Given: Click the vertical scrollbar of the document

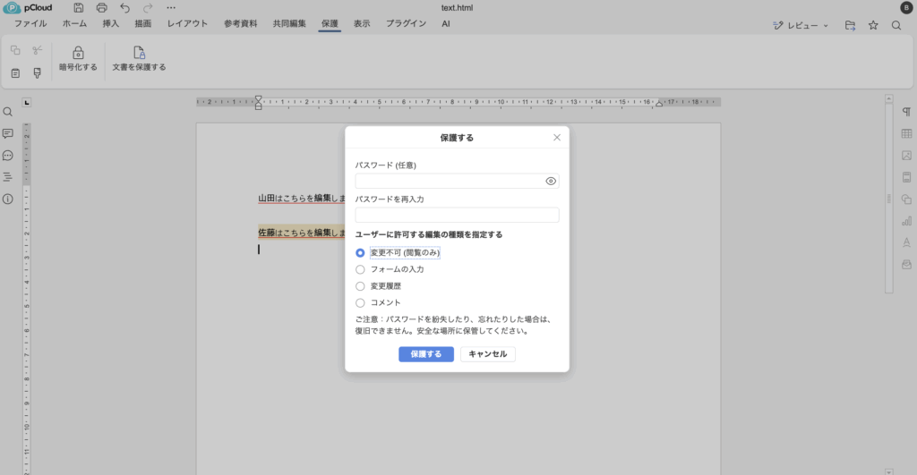Looking at the screenshot, I should click(x=889, y=199).
